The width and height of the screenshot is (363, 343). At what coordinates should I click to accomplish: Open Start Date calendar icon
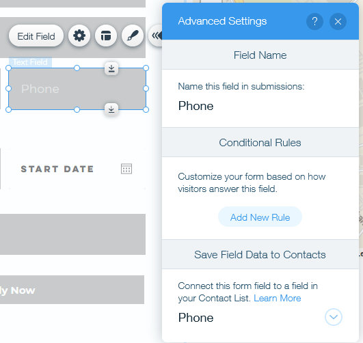126,169
